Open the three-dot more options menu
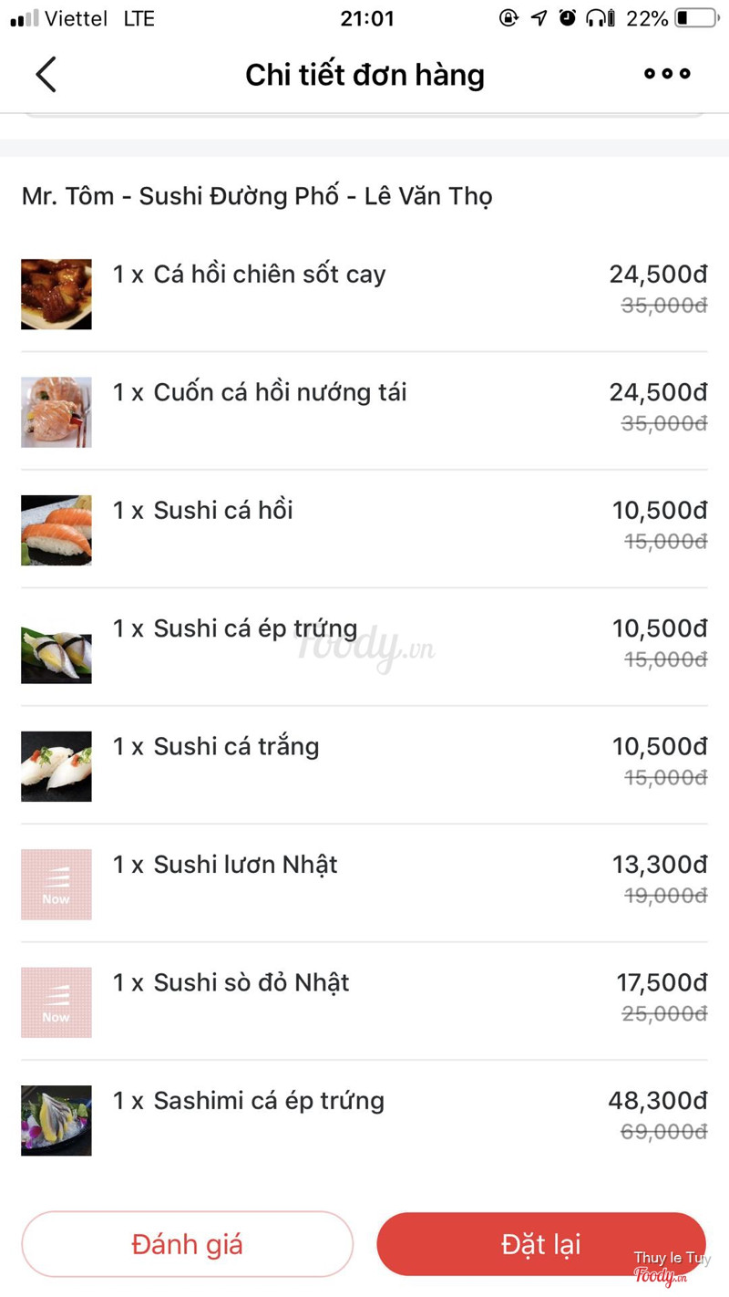This screenshot has height=1297, width=729. pos(667,74)
